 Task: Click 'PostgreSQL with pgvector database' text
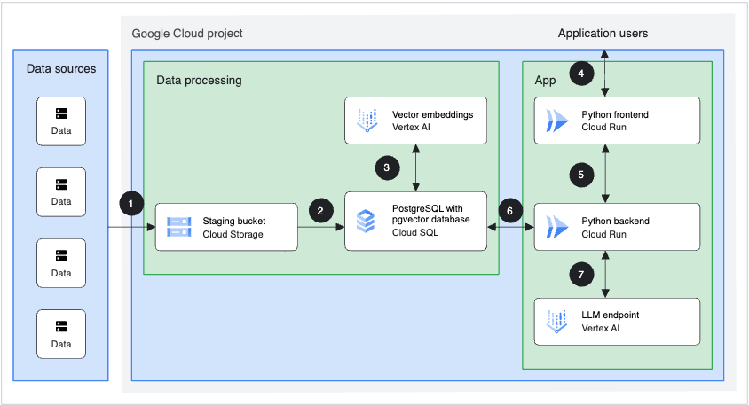[431, 214]
